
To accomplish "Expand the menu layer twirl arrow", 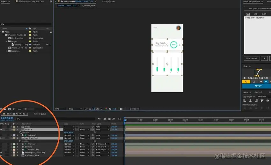I will pyautogui.click(x=12, y=127).
